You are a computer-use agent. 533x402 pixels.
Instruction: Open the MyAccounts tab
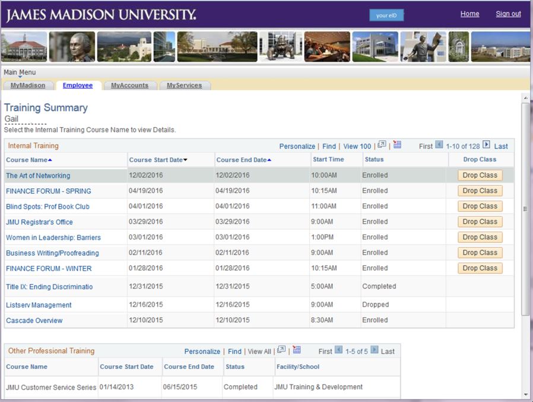pos(129,86)
